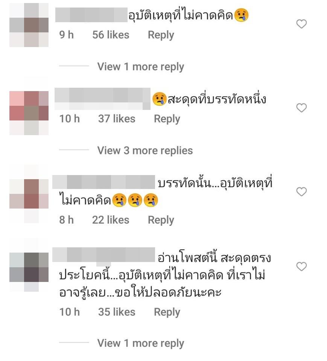View who liked: 56 likes
The width and height of the screenshot is (327, 361).
pos(111,35)
